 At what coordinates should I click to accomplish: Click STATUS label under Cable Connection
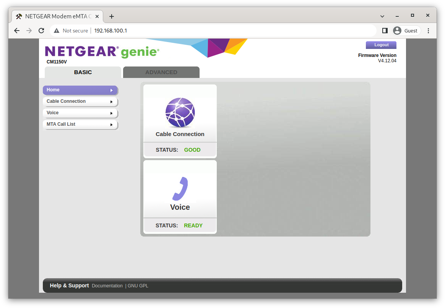[167, 150]
